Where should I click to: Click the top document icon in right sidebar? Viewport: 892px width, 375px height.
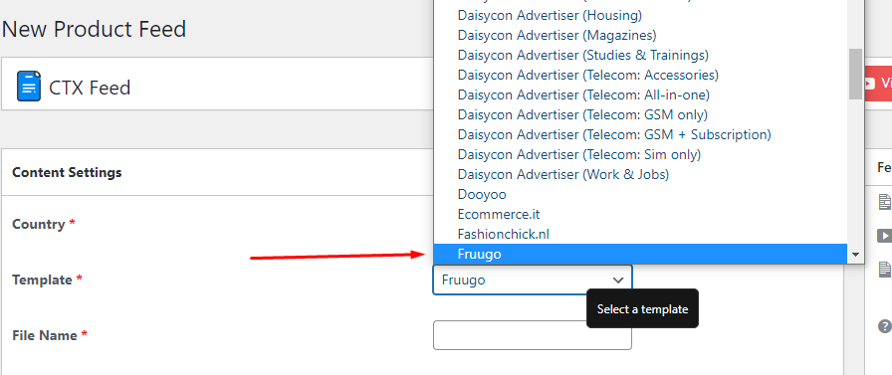885,202
